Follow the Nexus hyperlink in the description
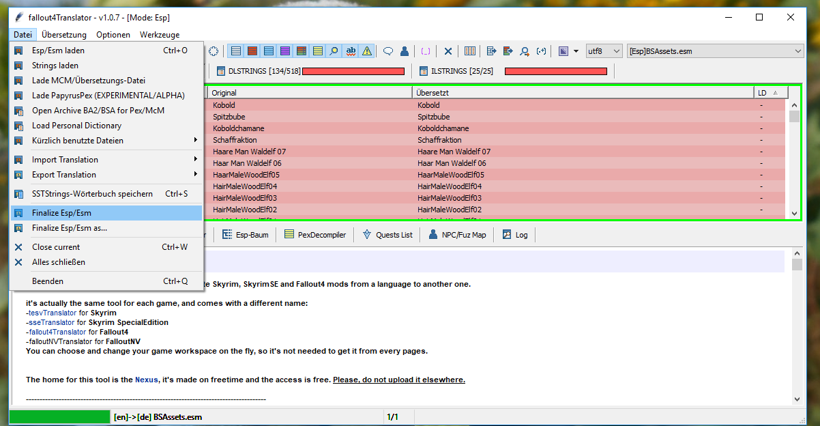 tap(146, 380)
